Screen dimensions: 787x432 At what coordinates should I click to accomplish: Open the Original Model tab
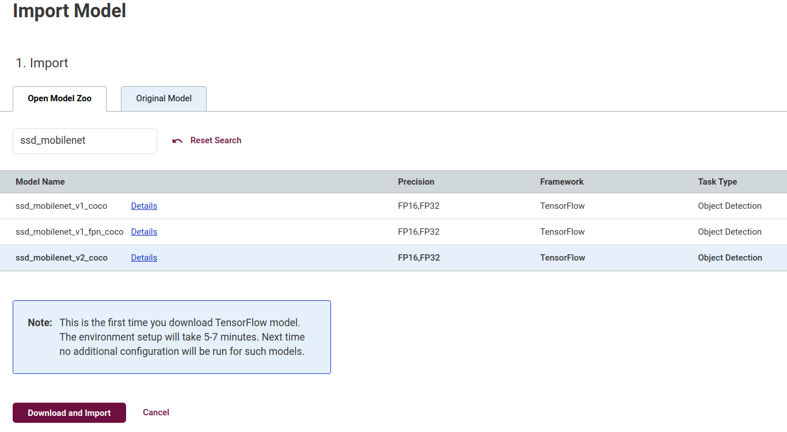coord(164,98)
